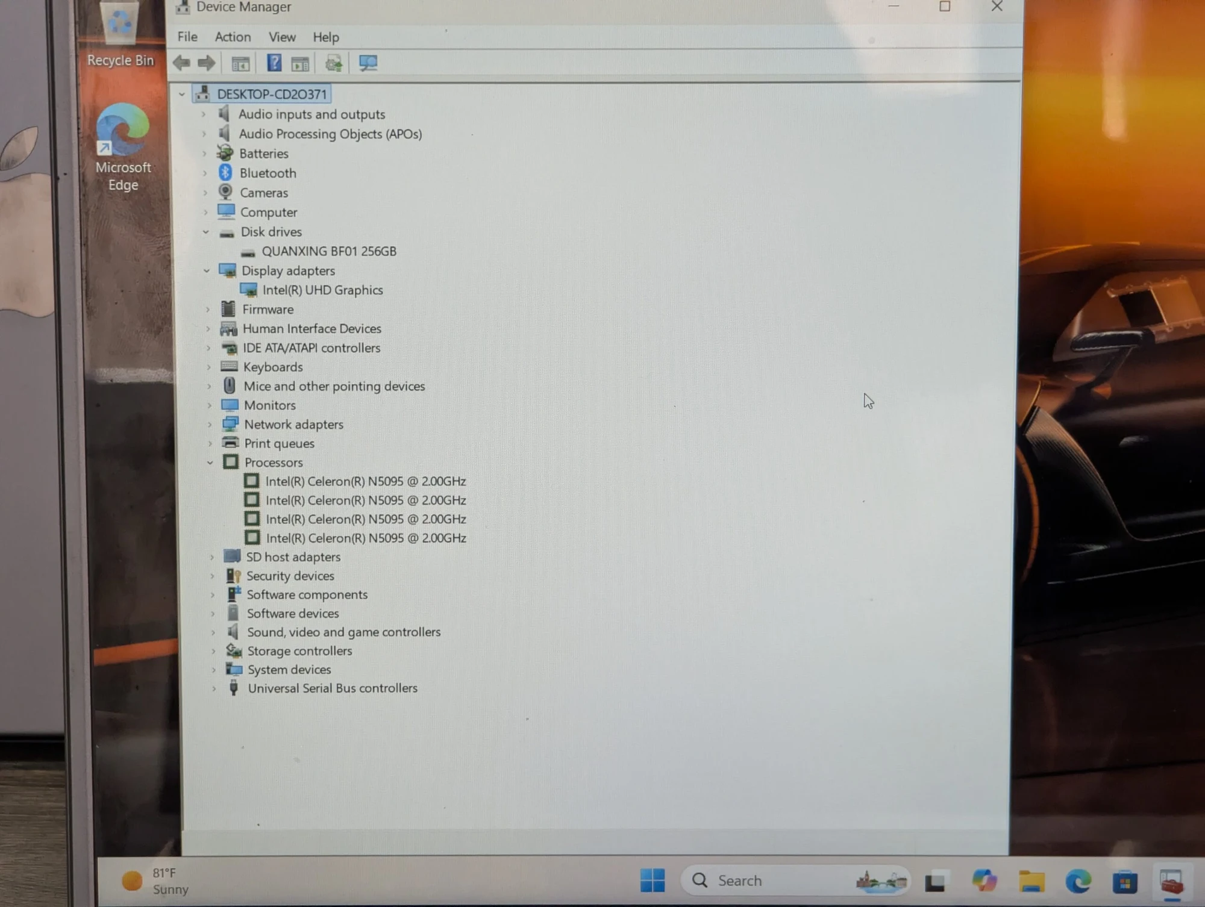The image size is (1205, 907).
Task: Select the Mice and other pointing devices icon
Action: point(229,385)
